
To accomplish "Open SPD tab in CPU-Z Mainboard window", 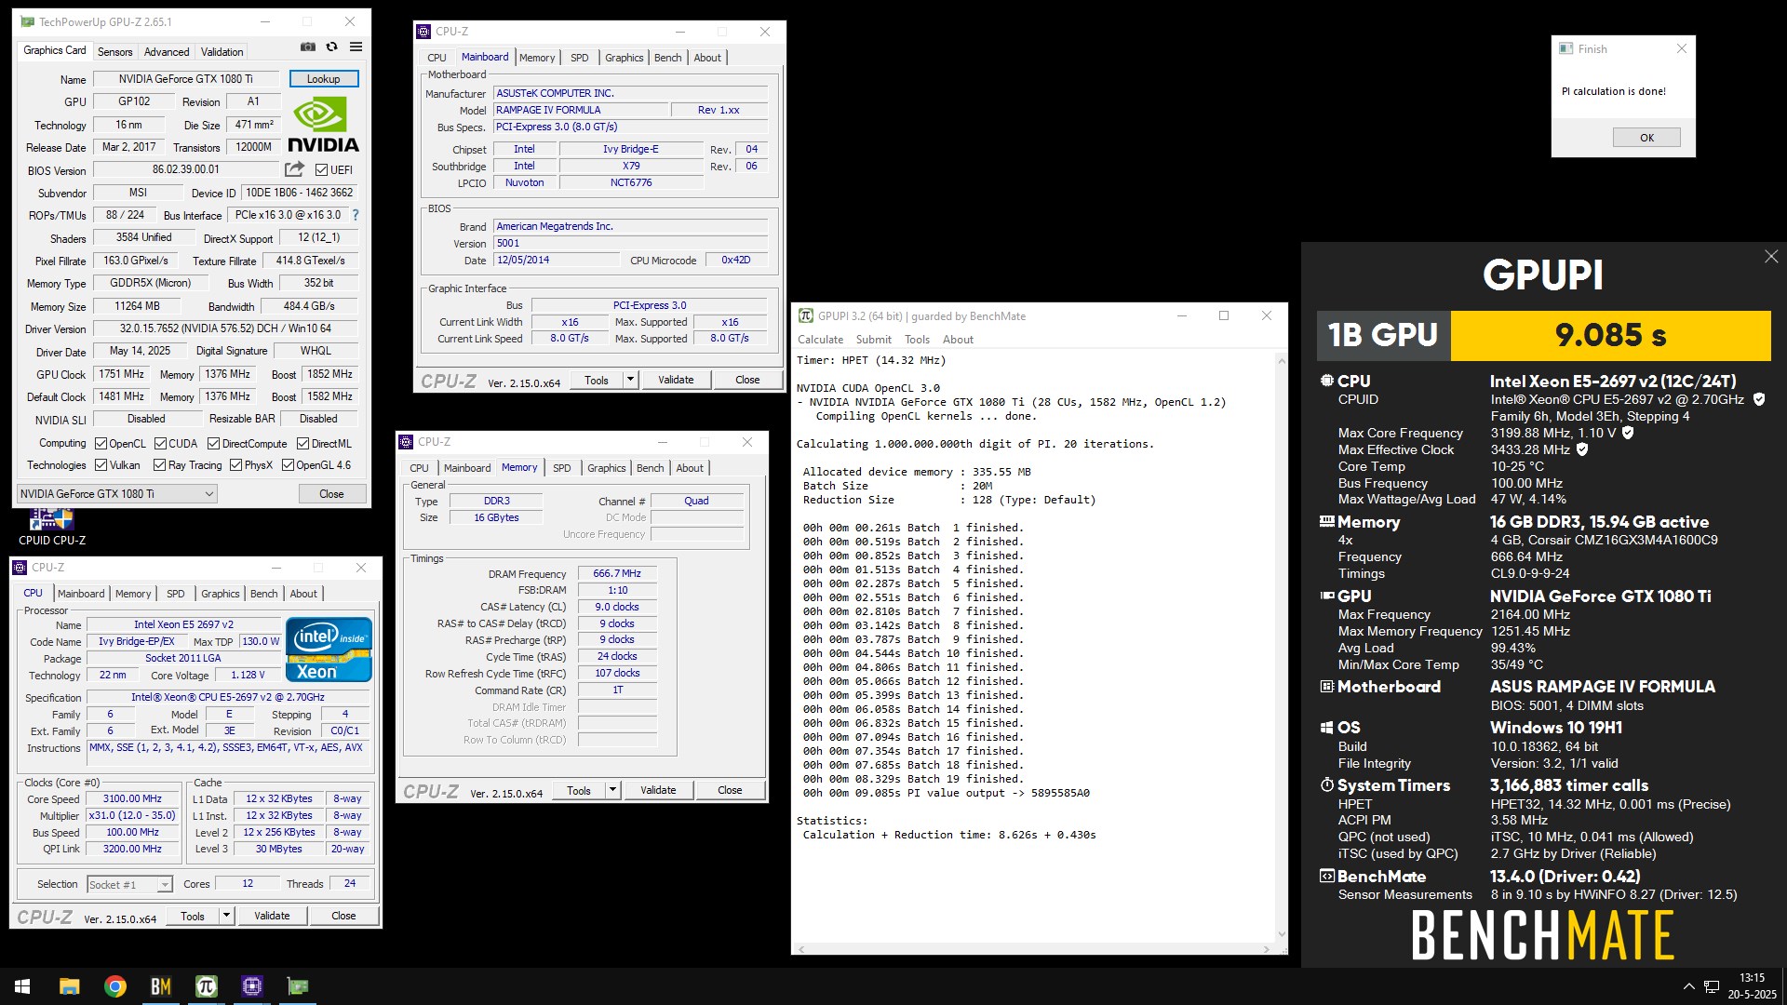I will pos(579,58).
